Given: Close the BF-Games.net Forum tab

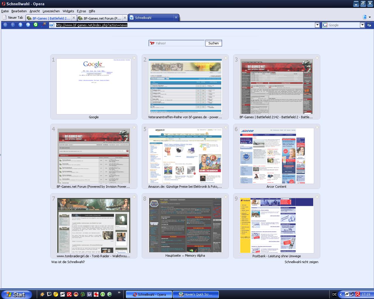Looking at the screenshot, I should 125,18.
